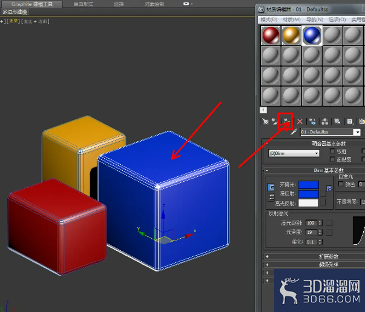
Task: Click Put Material to Scene icon
Action: (275, 121)
